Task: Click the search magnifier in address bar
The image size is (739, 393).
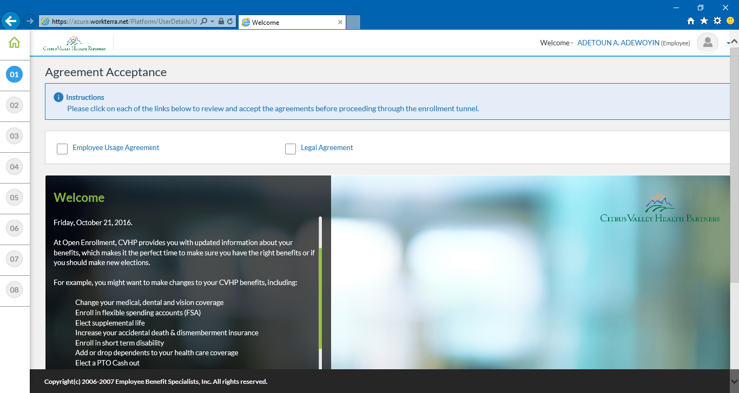Action: (x=204, y=21)
